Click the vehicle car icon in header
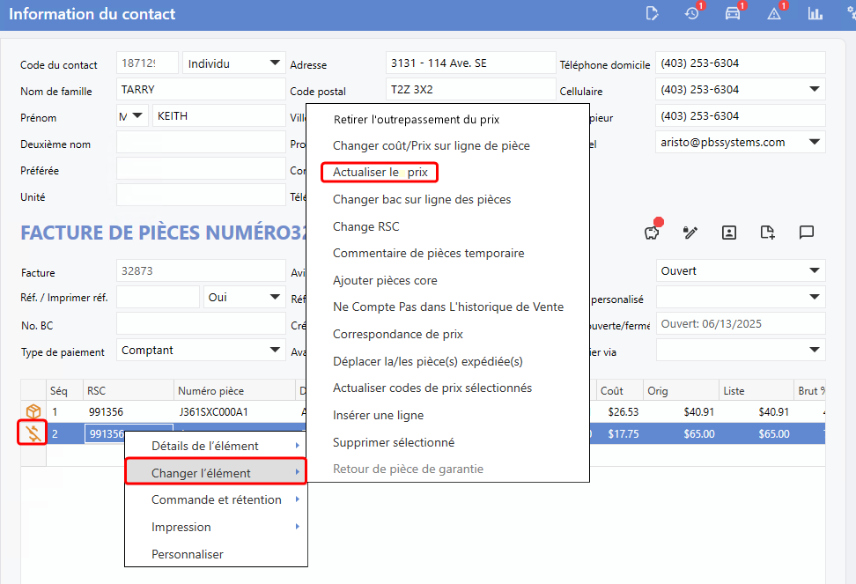856x584 pixels. click(x=732, y=13)
